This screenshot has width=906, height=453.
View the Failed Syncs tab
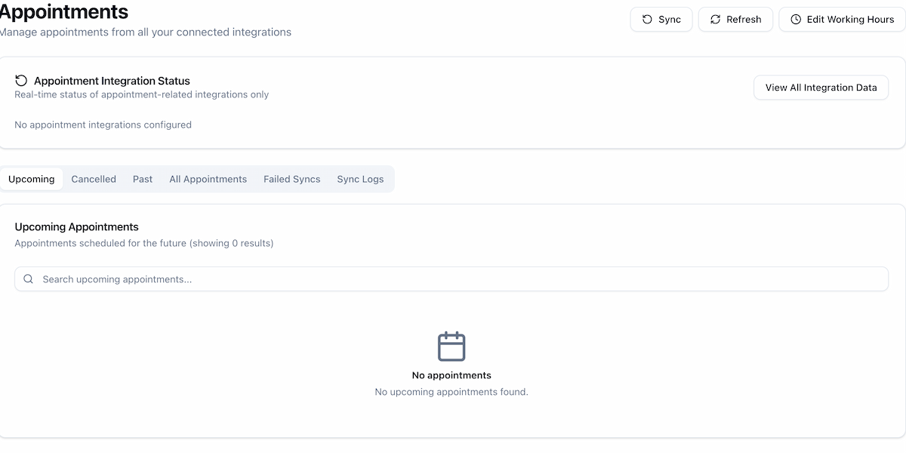pos(292,179)
